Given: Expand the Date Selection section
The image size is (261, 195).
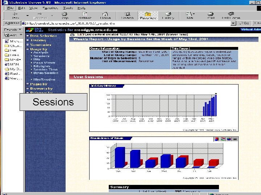Looking at the screenshot, I should click(42, 36).
